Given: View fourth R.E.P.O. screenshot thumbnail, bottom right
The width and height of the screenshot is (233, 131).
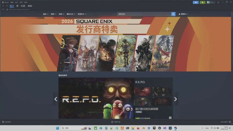Looking at the screenshot, I should (x=162, y=101).
